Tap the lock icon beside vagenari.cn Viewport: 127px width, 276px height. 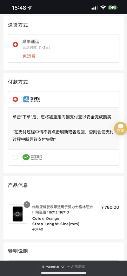[43, 267]
